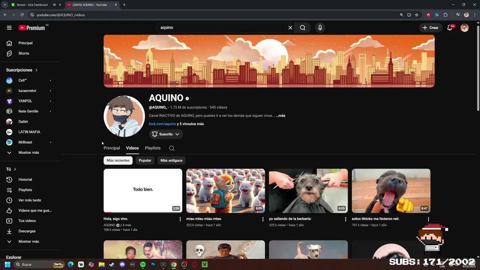Image resolution: width=480 pixels, height=270 pixels.
Task: Open Spotify from the taskbar
Action: click(x=143, y=264)
